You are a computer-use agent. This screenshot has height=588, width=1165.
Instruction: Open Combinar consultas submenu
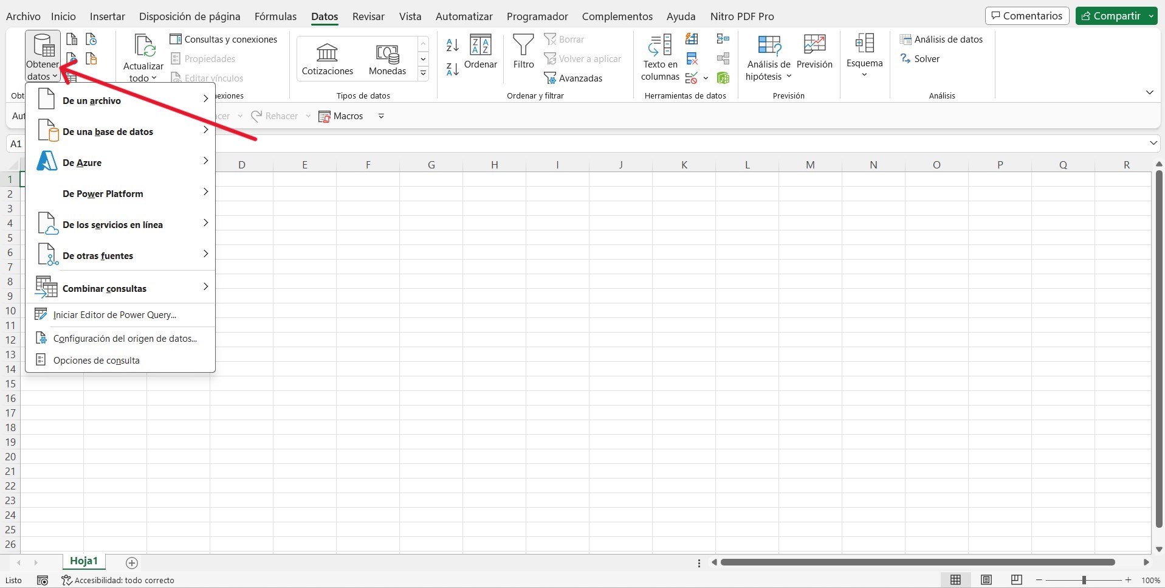(x=120, y=288)
